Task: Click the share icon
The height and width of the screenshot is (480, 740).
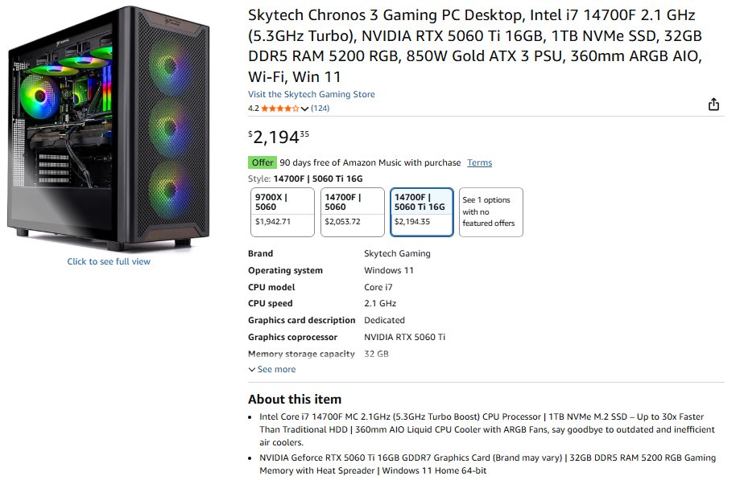Action: click(x=713, y=105)
